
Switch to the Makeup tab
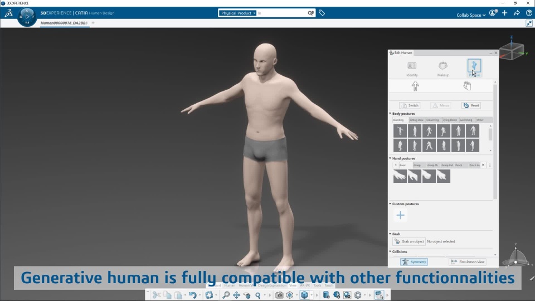pos(443,69)
